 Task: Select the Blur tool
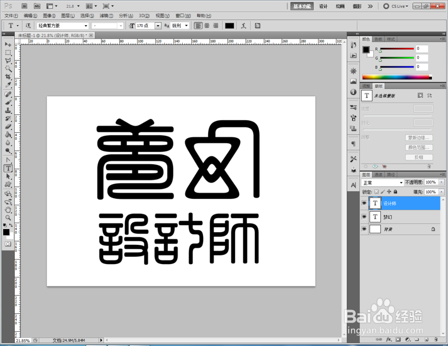[8, 143]
